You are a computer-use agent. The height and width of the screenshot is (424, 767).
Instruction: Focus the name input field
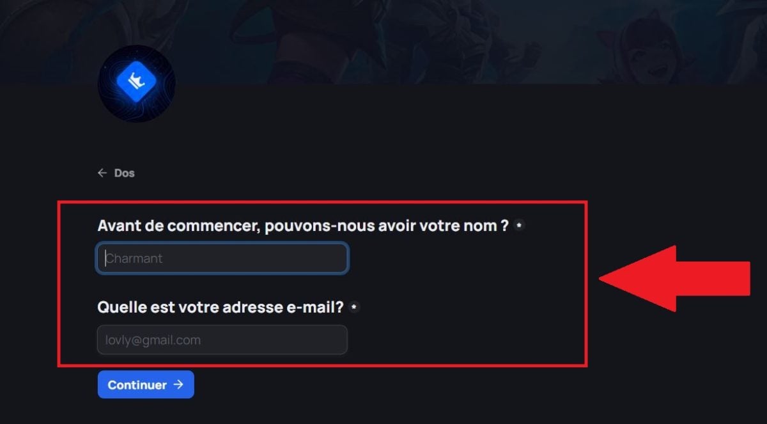[222, 258]
